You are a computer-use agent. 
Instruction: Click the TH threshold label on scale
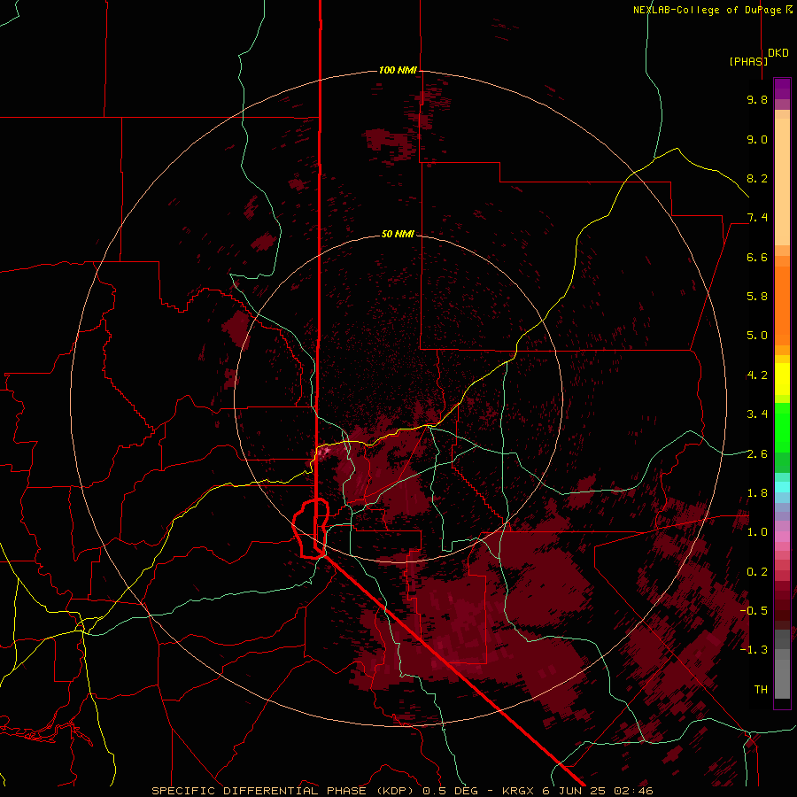click(761, 690)
